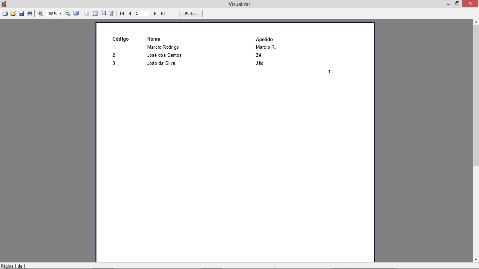
Task: Click the page number input field
Action: pyautogui.click(x=142, y=13)
